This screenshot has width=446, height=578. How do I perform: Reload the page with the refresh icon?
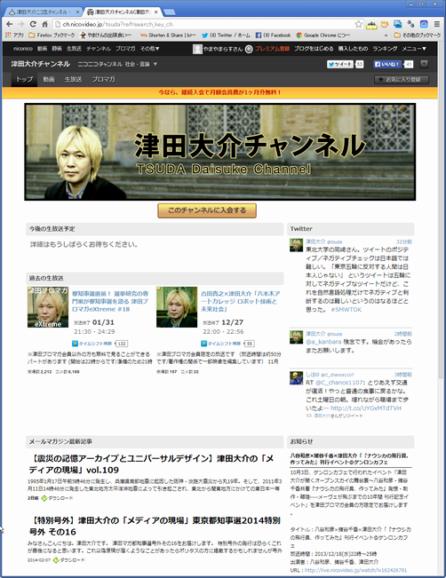[x=33, y=24]
